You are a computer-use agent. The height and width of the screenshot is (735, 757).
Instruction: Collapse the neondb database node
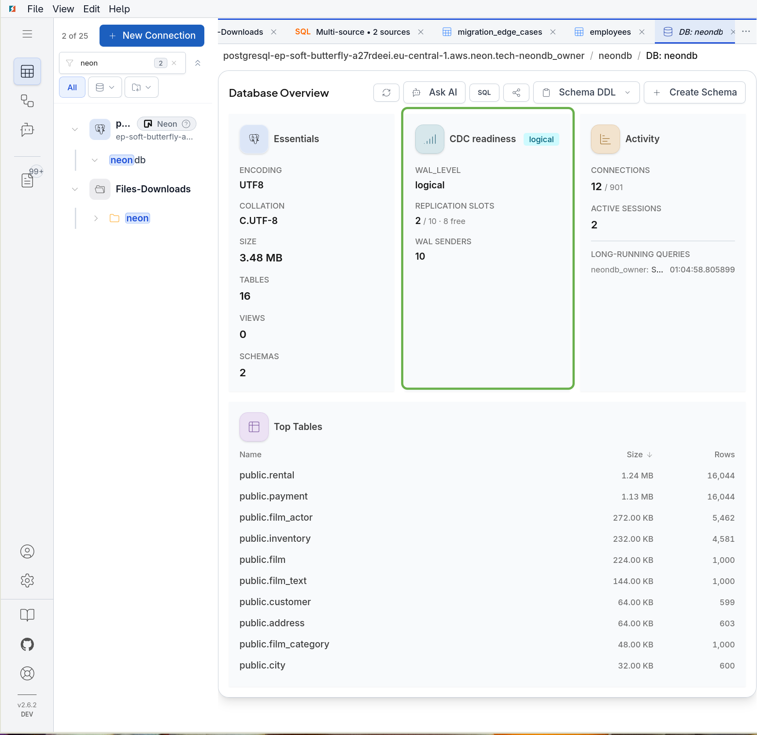pyautogui.click(x=95, y=160)
